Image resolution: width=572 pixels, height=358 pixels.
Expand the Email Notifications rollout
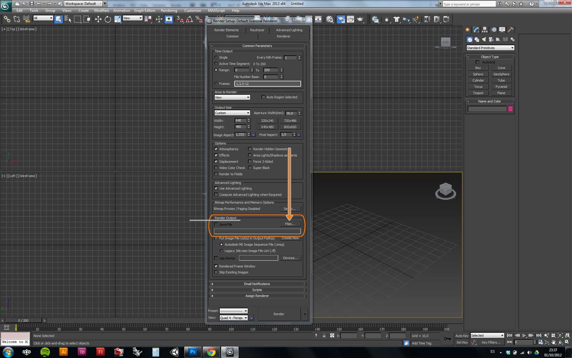pyautogui.click(x=257, y=284)
